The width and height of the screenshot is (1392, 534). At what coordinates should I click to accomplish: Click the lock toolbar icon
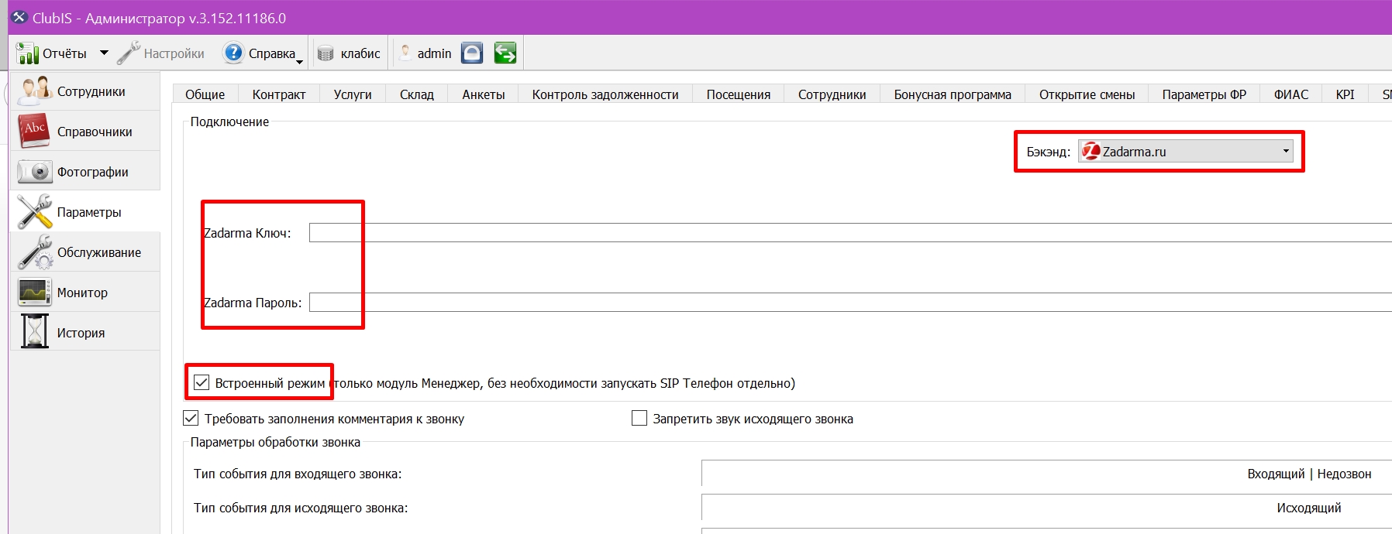pos(472,53)
